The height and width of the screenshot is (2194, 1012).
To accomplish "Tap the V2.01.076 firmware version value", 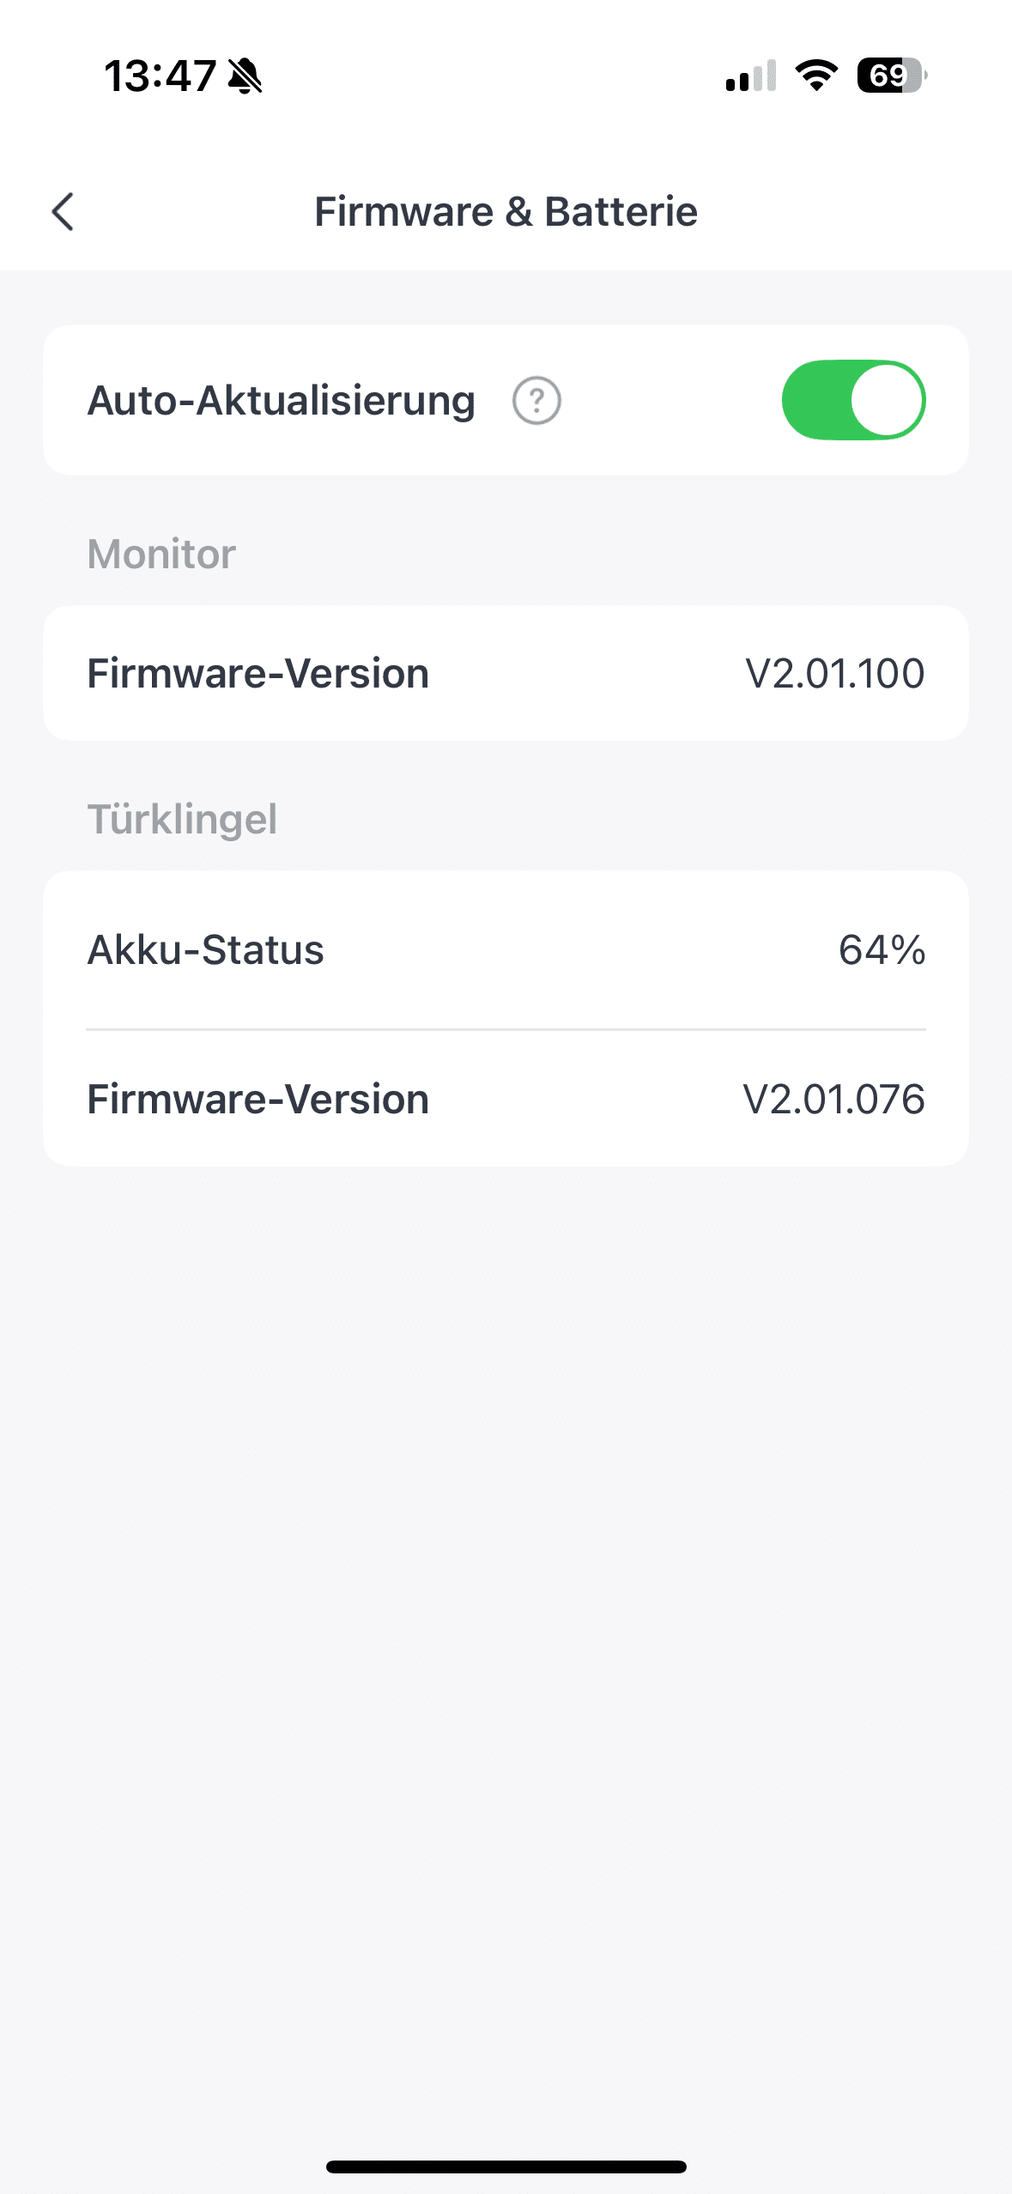I will coord(833,1100).
